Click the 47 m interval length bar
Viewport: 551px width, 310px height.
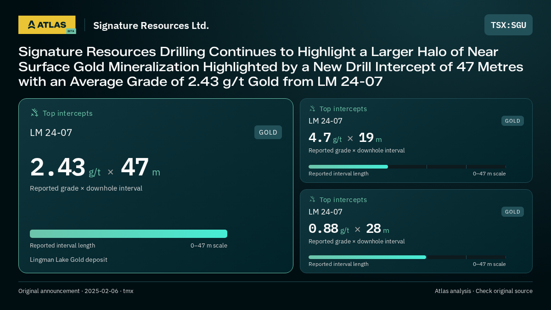pyautogui.click(x=129, y=234)
